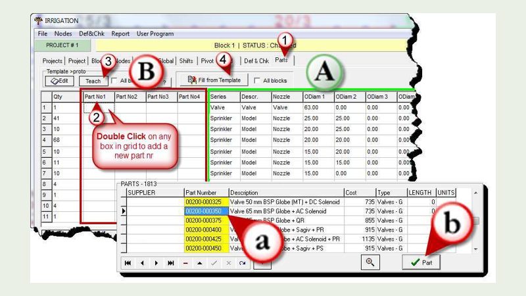The height and width of the screenshot is (296, 526).
Task: Switch to the Projects tab
Action: click(x=53, y=61)
